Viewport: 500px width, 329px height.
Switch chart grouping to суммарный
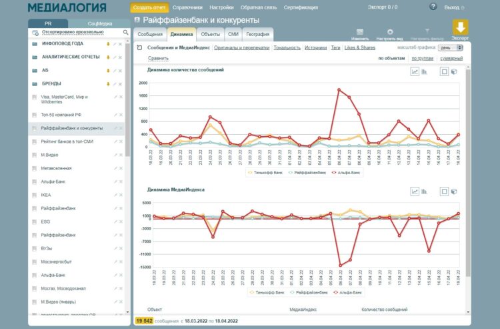coord(451,59)
